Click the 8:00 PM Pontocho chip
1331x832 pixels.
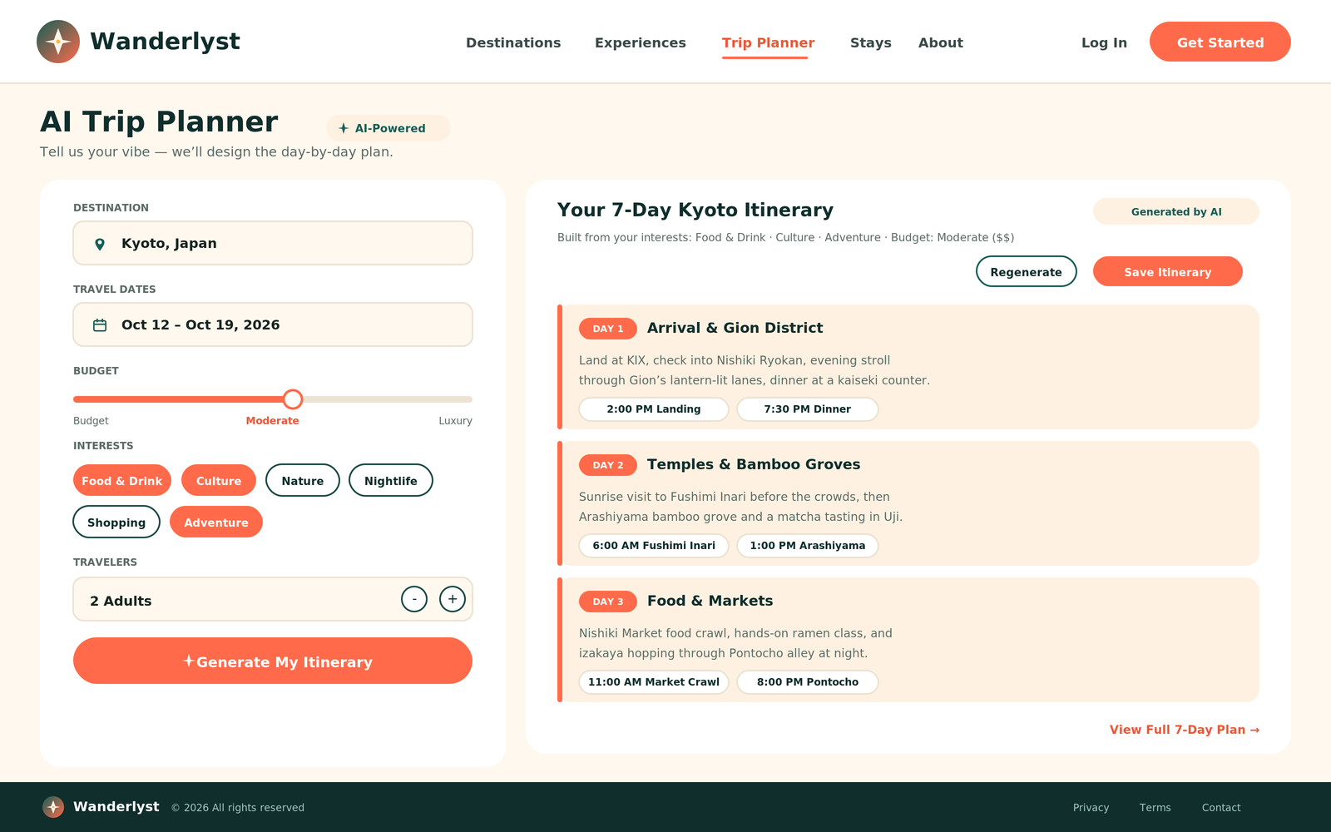[808, 682]
